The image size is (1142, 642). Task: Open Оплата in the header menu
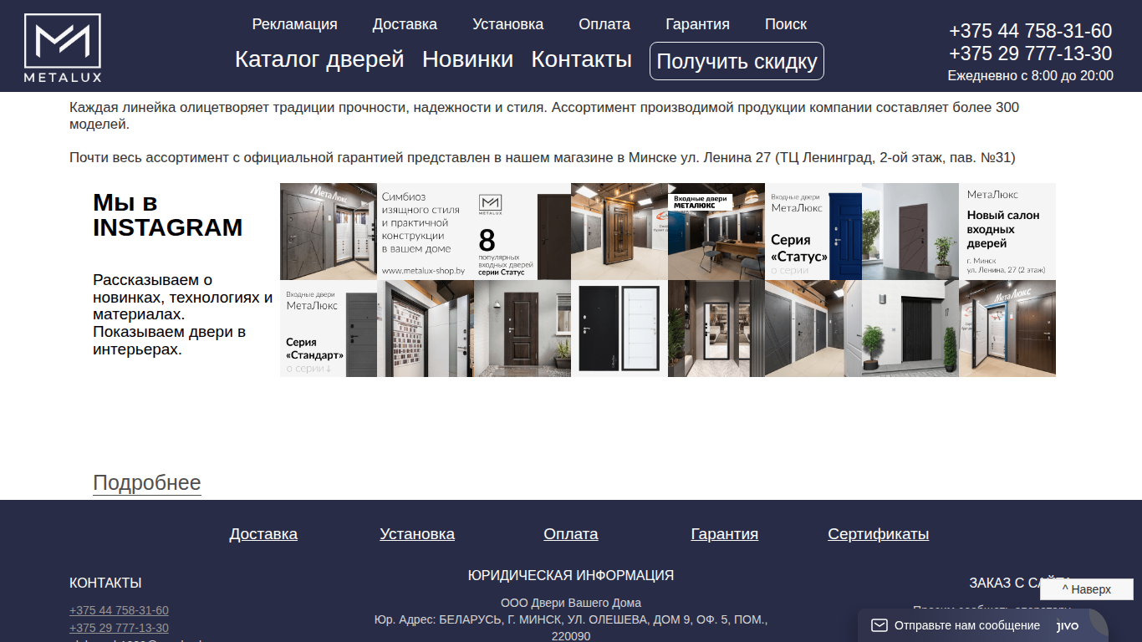(x=604, y=24)
